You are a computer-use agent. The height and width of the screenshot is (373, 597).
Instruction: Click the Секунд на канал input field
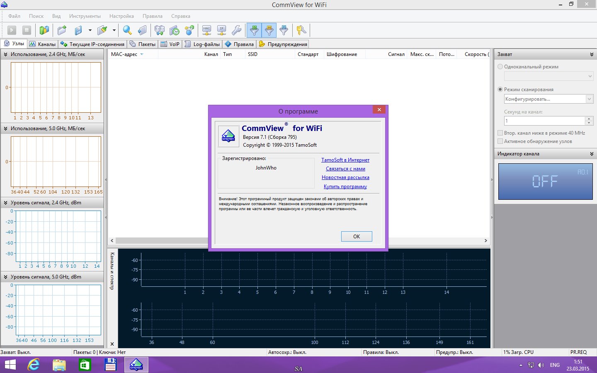pos(544,121)
